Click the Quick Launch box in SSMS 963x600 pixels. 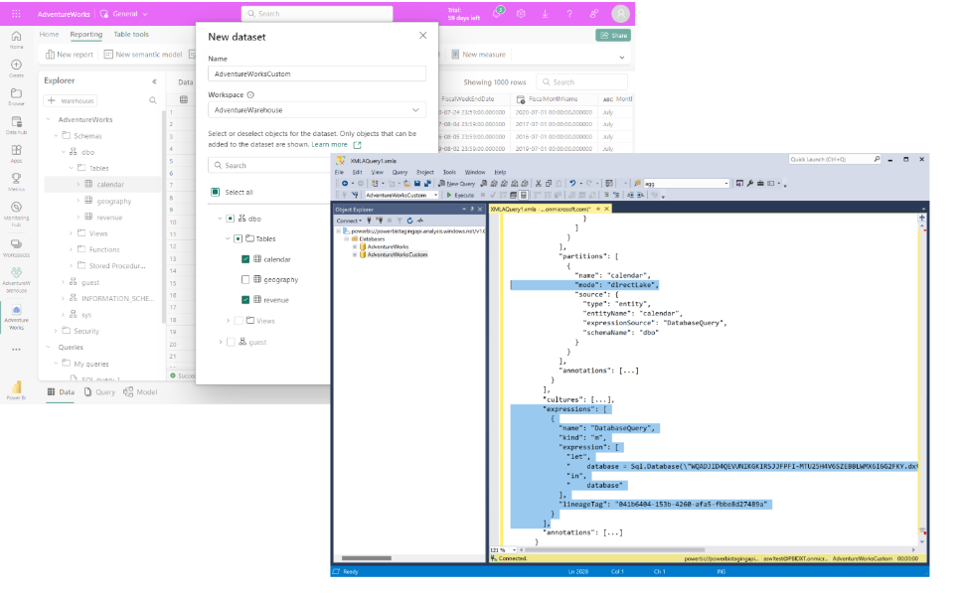click(835, 159)
